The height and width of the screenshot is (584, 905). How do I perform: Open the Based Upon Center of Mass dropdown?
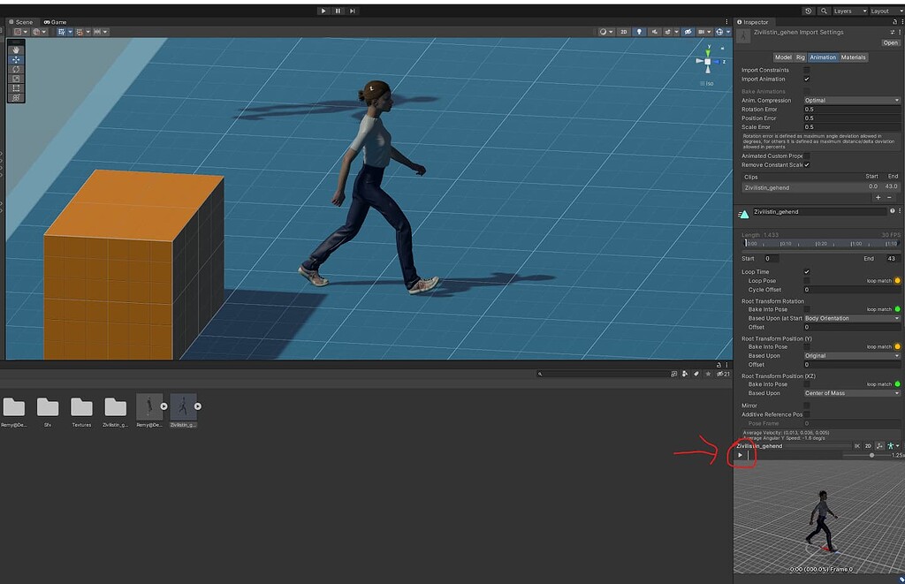click(x=851, y=393)
